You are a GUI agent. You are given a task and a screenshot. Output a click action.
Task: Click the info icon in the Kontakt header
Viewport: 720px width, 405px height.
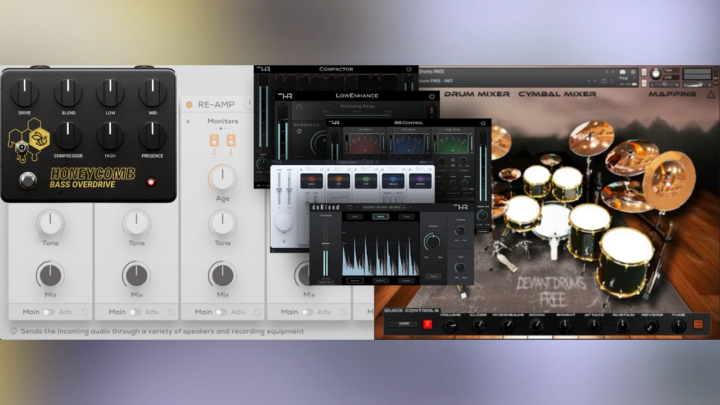coord(633,70)
